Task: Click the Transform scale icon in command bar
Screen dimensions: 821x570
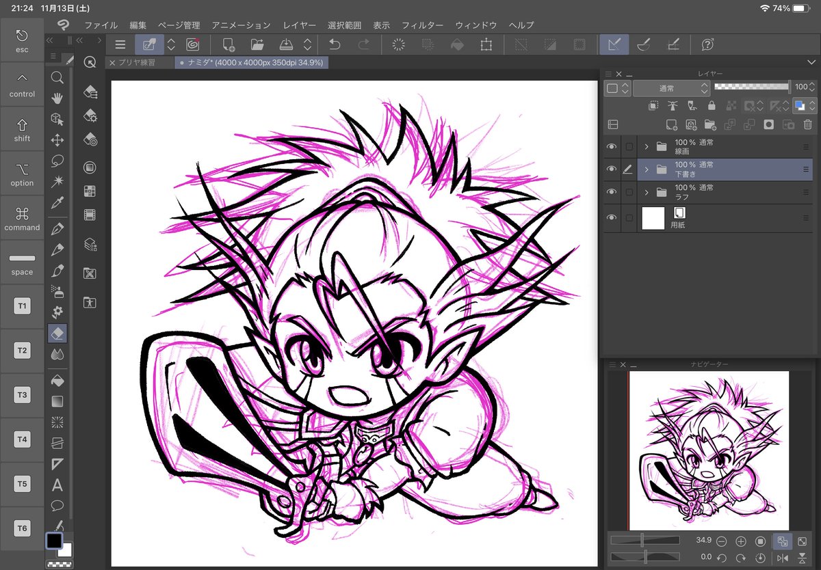Action: [486, 44]
